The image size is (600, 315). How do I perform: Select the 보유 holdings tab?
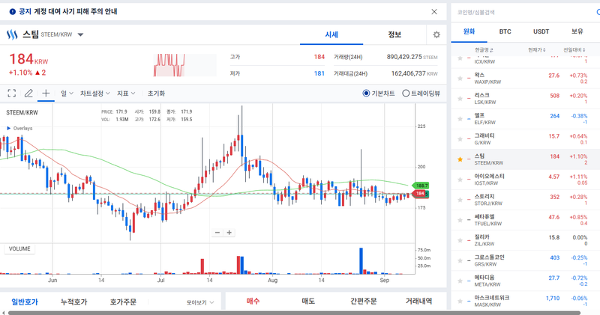click(x=577, y=31)
